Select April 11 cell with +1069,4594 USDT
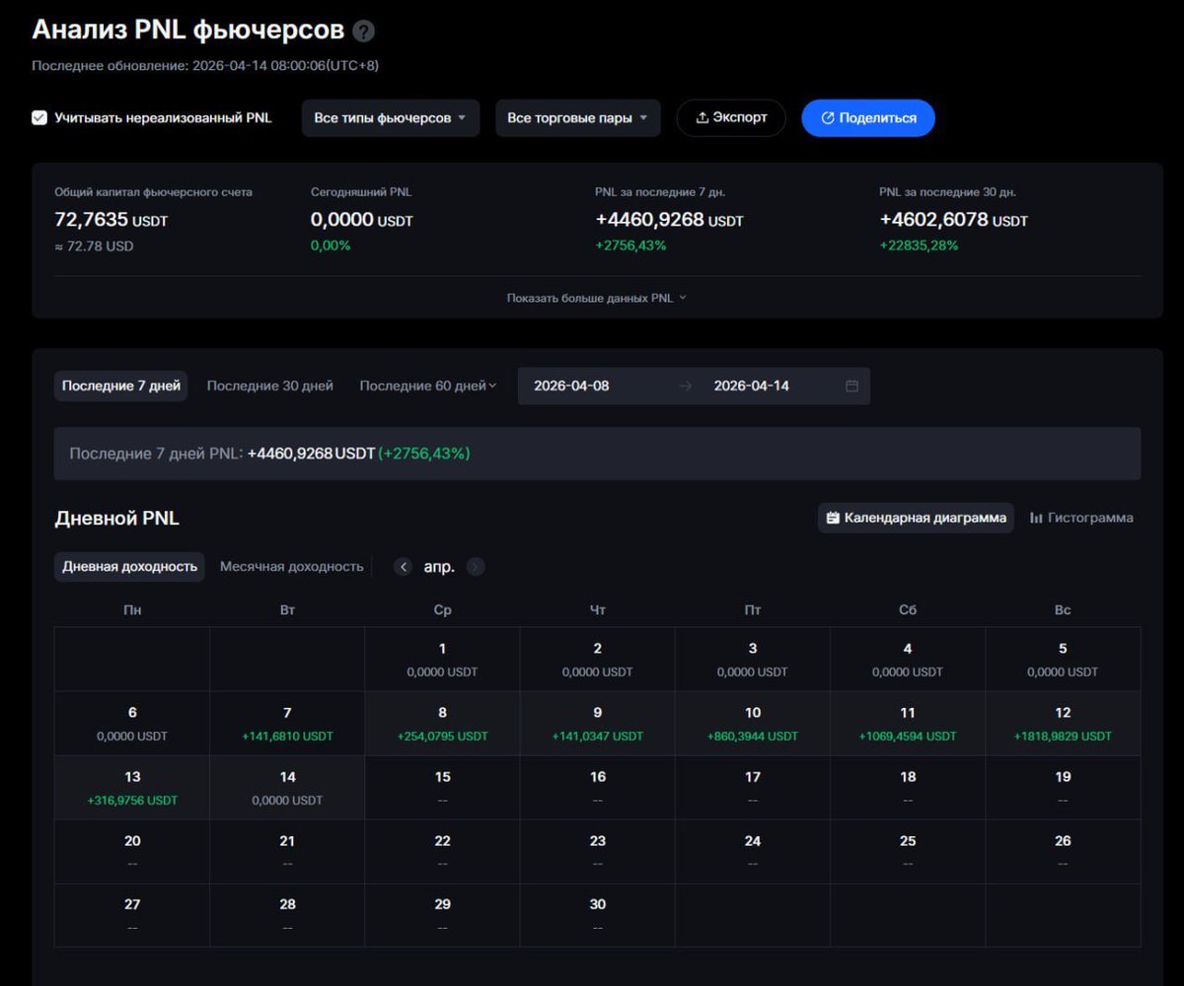Screen dimensions: 1184x986 point(908,724)
